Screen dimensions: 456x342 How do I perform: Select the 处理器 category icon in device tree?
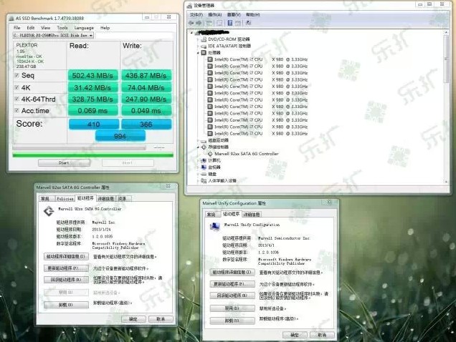click(204, 53)
